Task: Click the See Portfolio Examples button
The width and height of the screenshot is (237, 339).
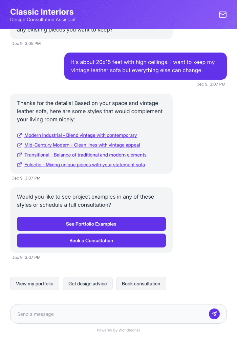Action: [x=91, y=224]
